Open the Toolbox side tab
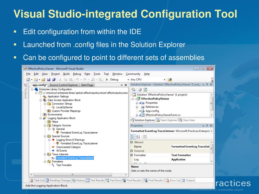 click(x=26, y=91)
